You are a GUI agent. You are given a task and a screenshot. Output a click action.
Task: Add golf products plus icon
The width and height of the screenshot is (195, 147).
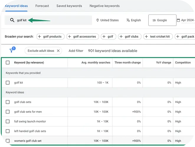pyautogui.click(x=40, y=37)
